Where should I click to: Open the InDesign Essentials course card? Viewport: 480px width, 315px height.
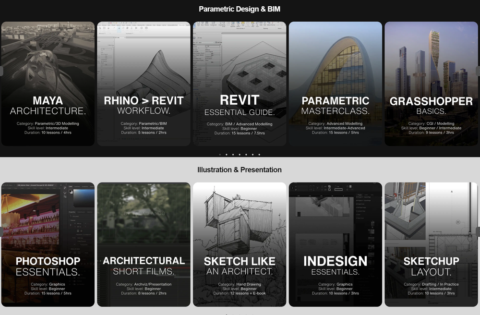click(x=336, y=244)
